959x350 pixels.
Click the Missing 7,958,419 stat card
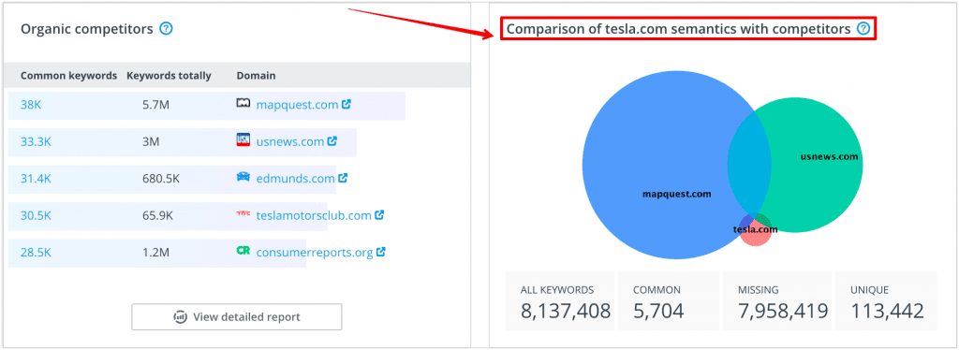click(x=776, y=301)
